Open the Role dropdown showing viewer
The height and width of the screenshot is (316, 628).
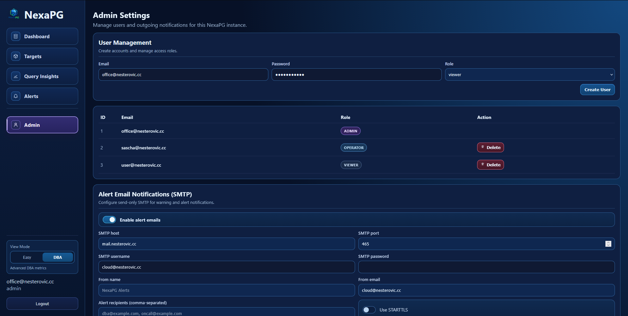click(529, 75)
